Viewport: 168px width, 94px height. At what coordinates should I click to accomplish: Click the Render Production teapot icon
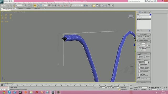[112, 5]
